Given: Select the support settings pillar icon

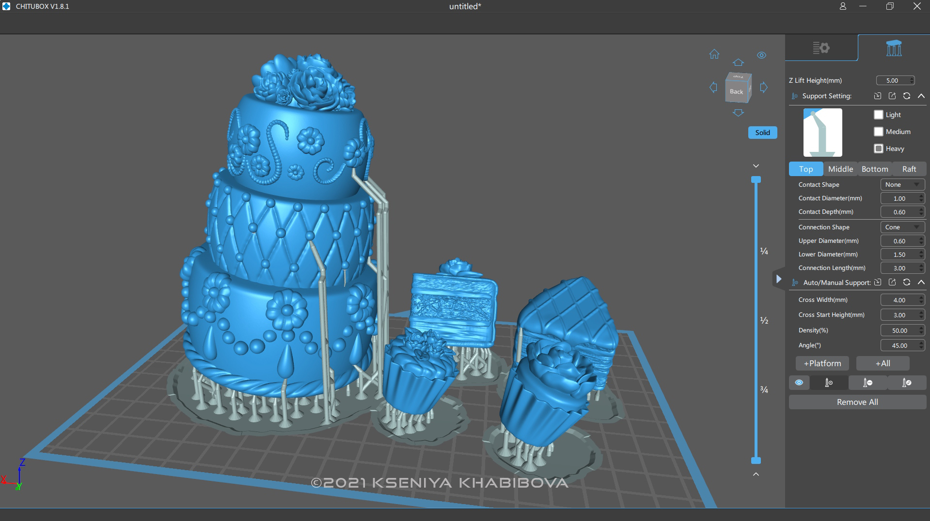Looking at the screenshot, I should pyautogui.click(x=894, y=47).
